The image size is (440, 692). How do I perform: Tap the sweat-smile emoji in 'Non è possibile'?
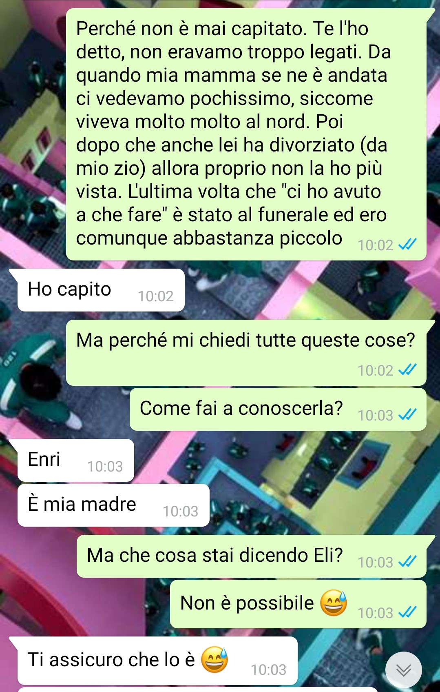(334, 603)
